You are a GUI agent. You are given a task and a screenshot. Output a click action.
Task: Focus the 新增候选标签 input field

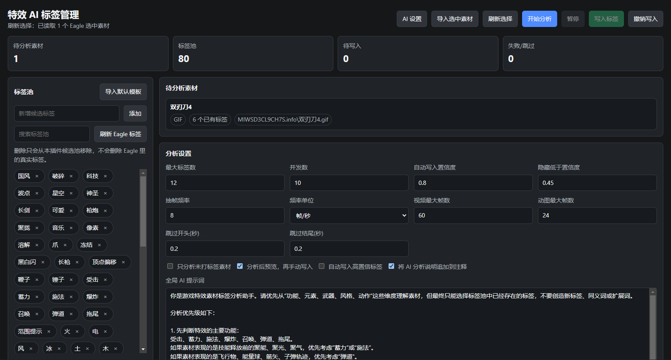click(67, 113)
